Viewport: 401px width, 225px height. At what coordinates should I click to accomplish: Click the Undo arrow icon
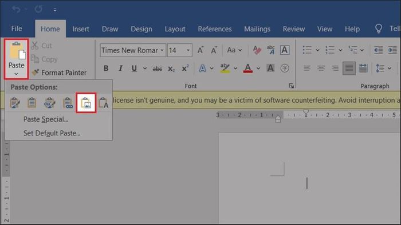point(16,10)
